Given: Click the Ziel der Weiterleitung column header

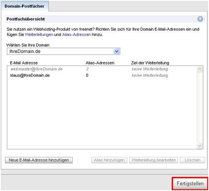Looking at the screenshot, I should (x=150, y=63).
